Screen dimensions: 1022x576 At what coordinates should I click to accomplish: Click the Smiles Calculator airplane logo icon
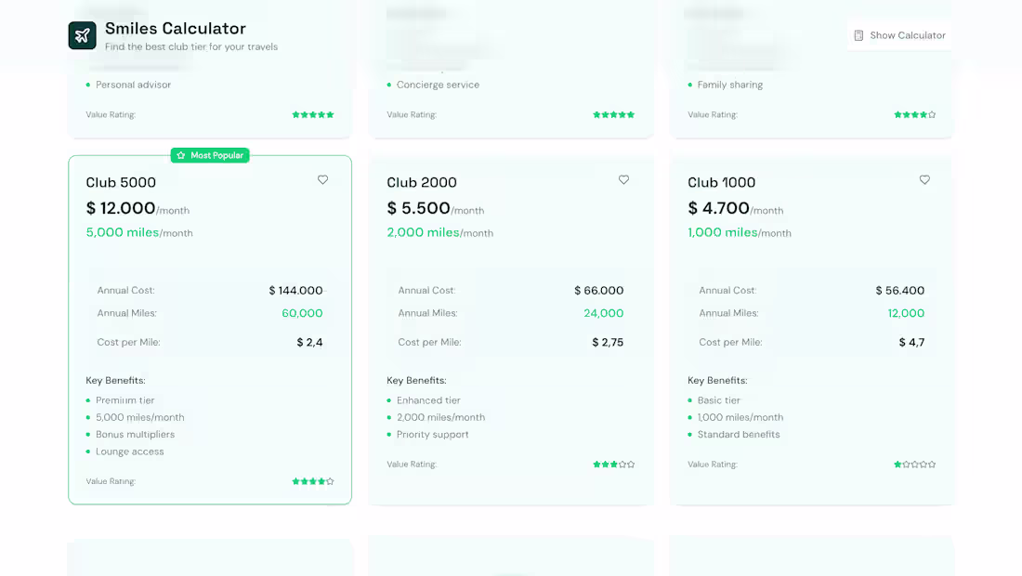pos(82,34)
